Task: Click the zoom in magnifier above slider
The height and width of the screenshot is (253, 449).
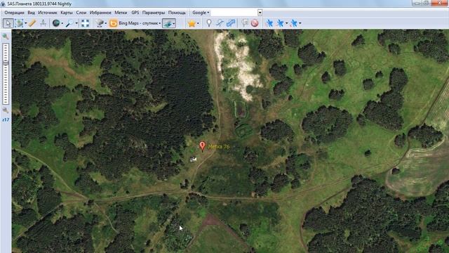Action: click(6, 37)
